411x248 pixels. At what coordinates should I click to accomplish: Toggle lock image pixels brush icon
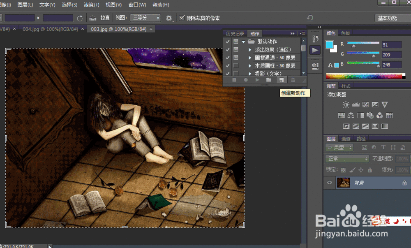pos(352,170)
